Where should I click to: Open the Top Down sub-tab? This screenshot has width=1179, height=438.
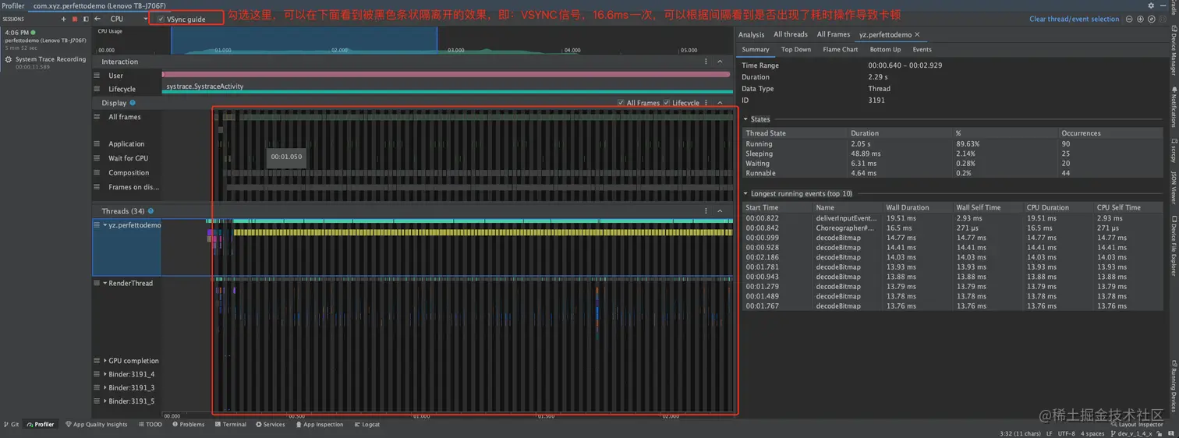(x=796, y=49)
